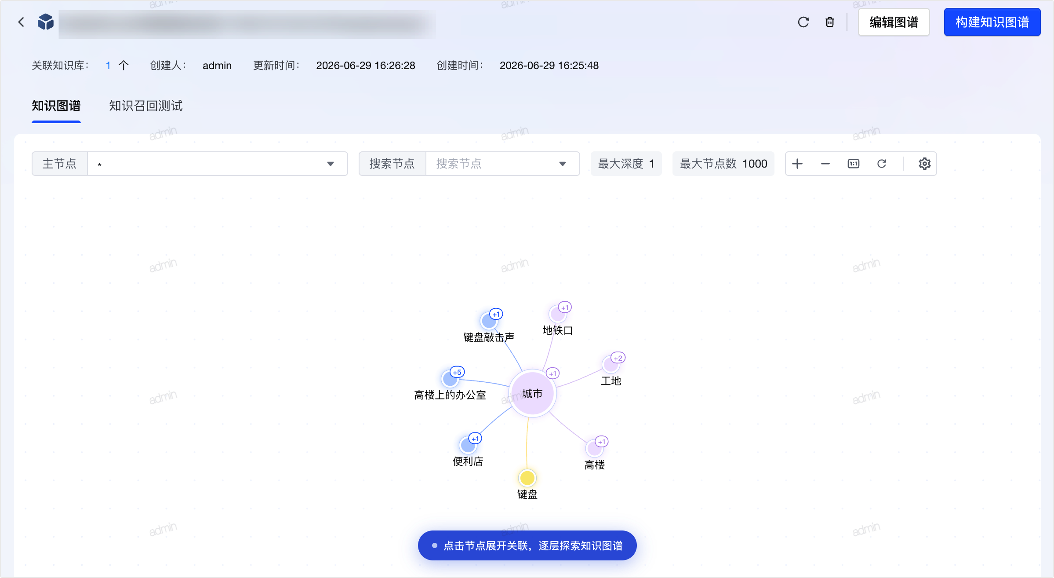Click the hint banner 点击节点展开关联
Viewport: 1054px width, 578px height.
(x=527, y=545)
